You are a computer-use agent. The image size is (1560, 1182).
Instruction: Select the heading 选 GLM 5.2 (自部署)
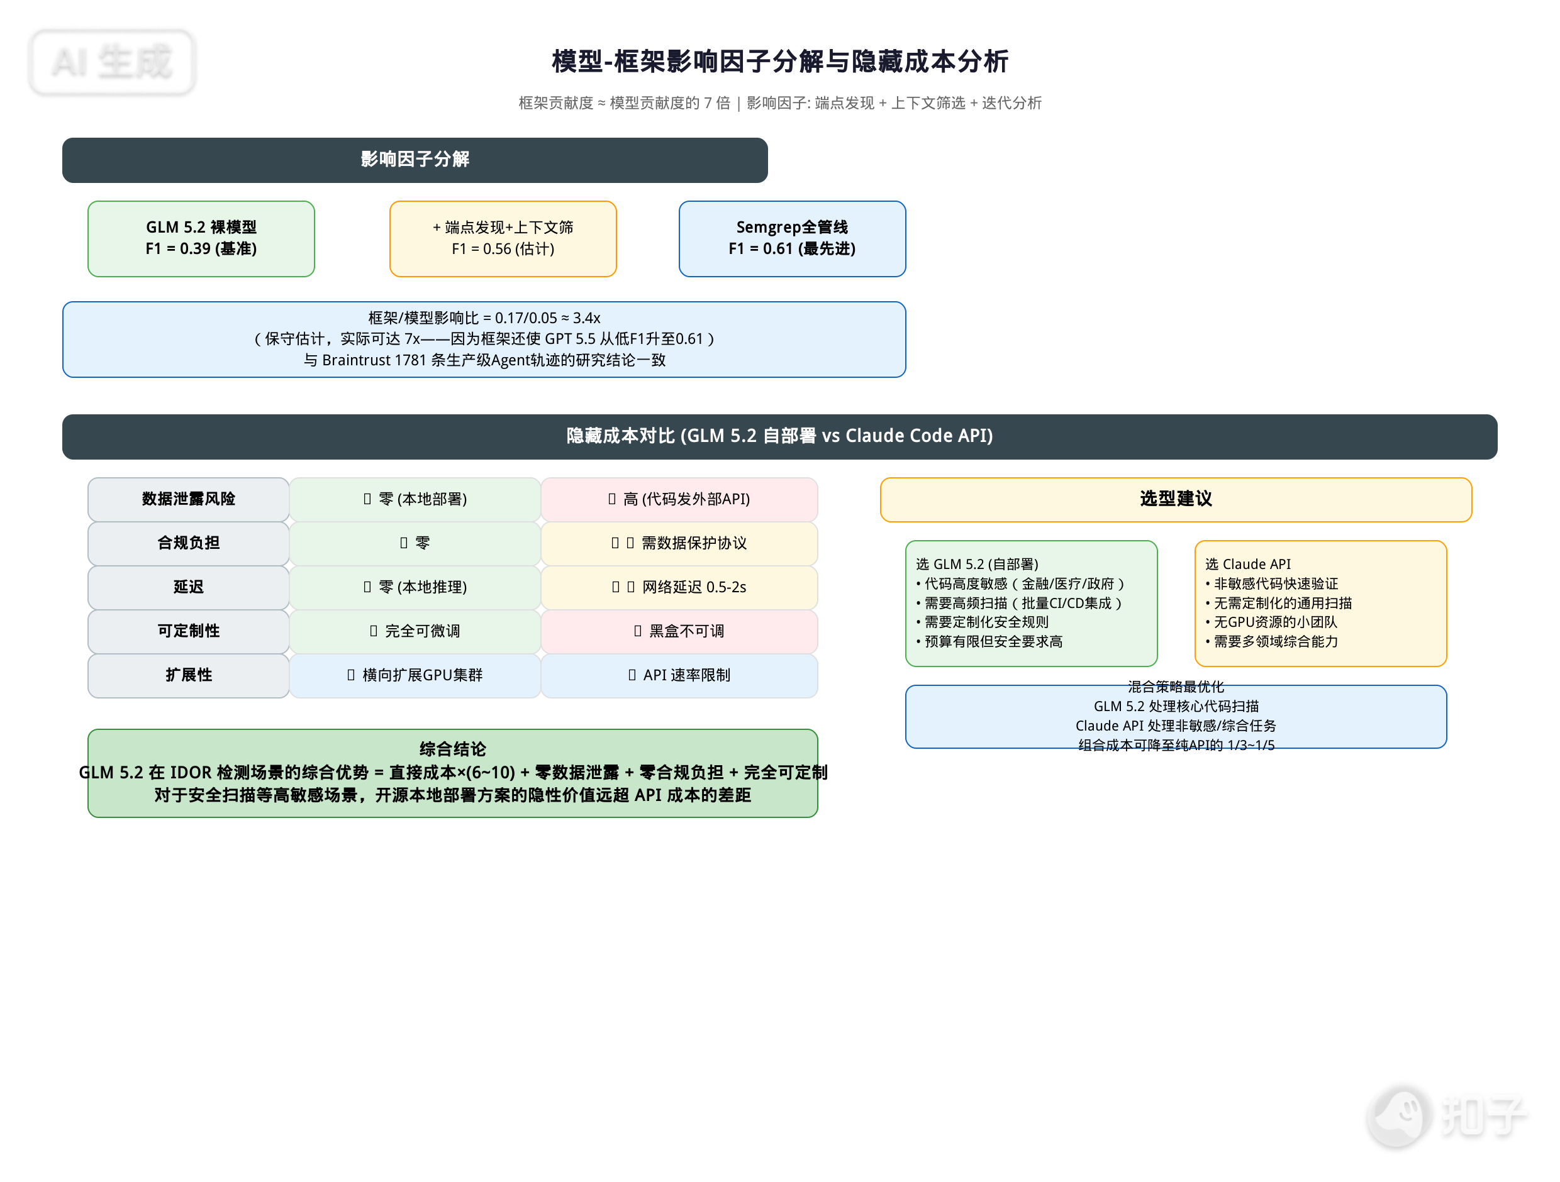coord(977,564)
